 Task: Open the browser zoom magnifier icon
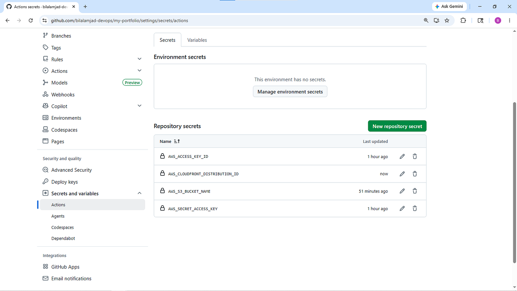(426, 21)
